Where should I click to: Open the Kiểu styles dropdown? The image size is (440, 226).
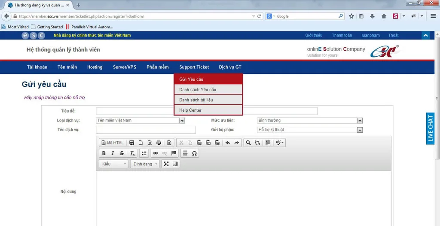113,164
